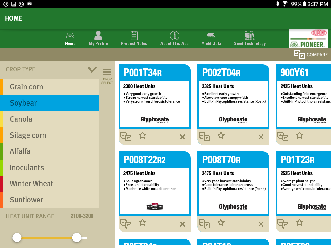Tap the picture notification icon in status bar
This screenshot has width=331, height=248.
coord(14,4)
